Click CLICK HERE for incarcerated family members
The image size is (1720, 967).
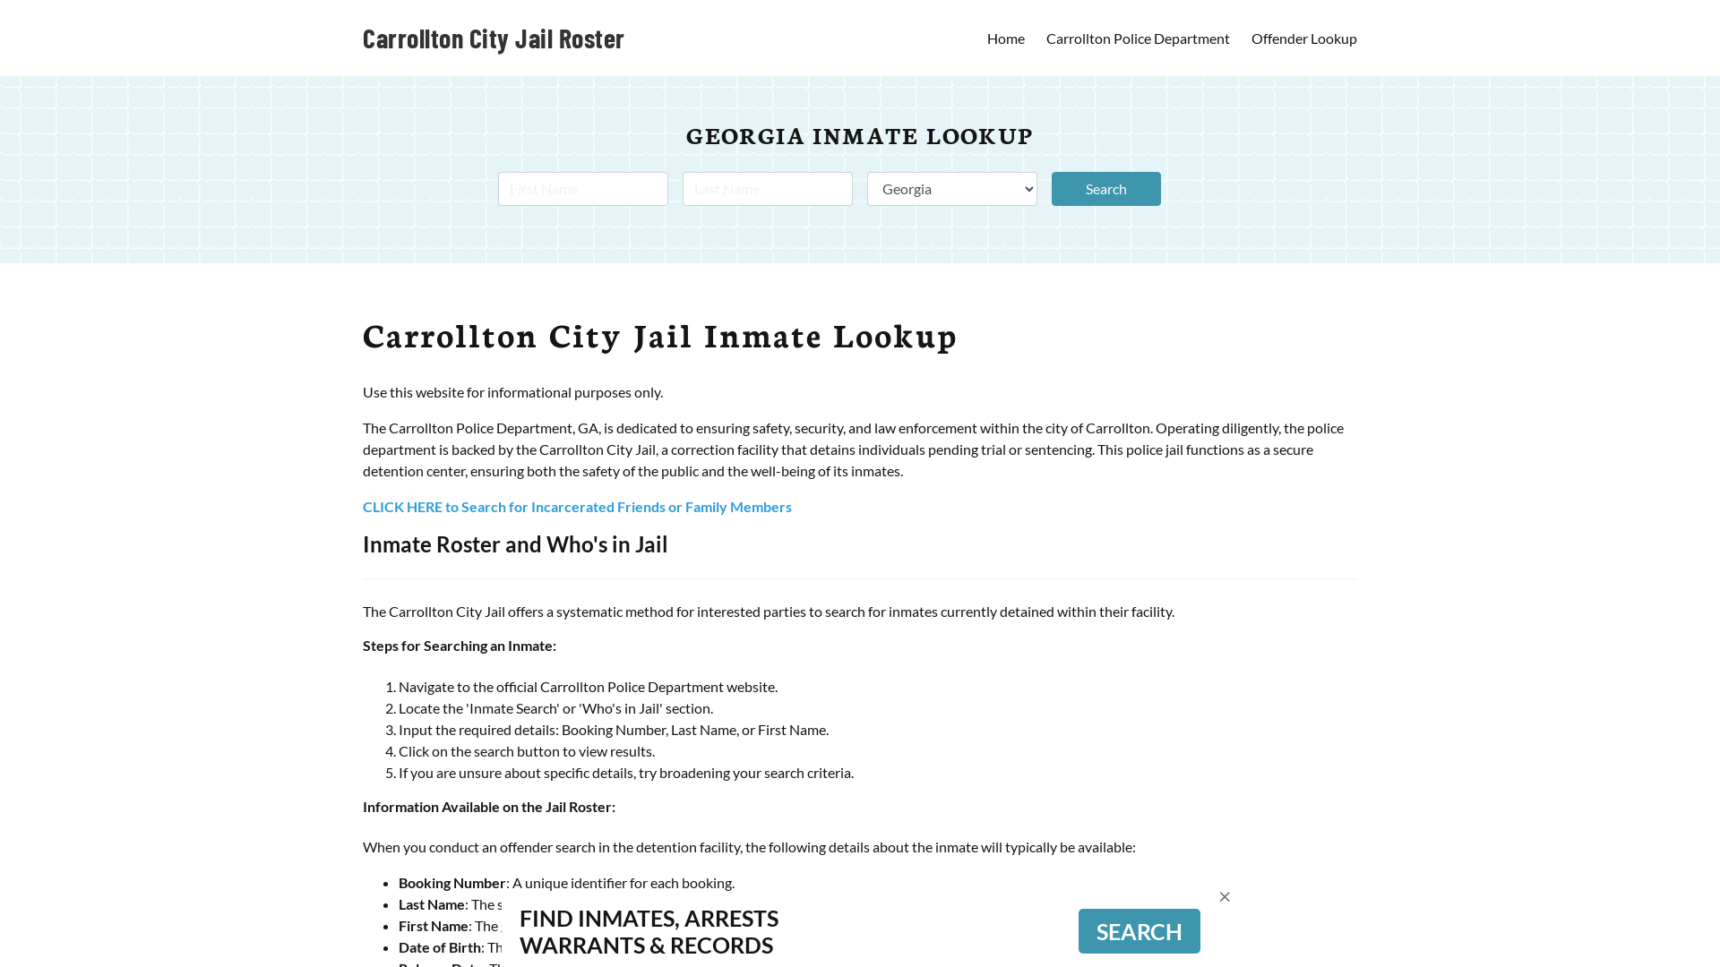pyautogui.click(x=578, y=507)
